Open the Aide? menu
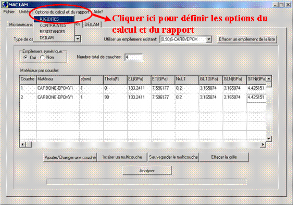The image size is (300, 206). click(x=98, y=12)
